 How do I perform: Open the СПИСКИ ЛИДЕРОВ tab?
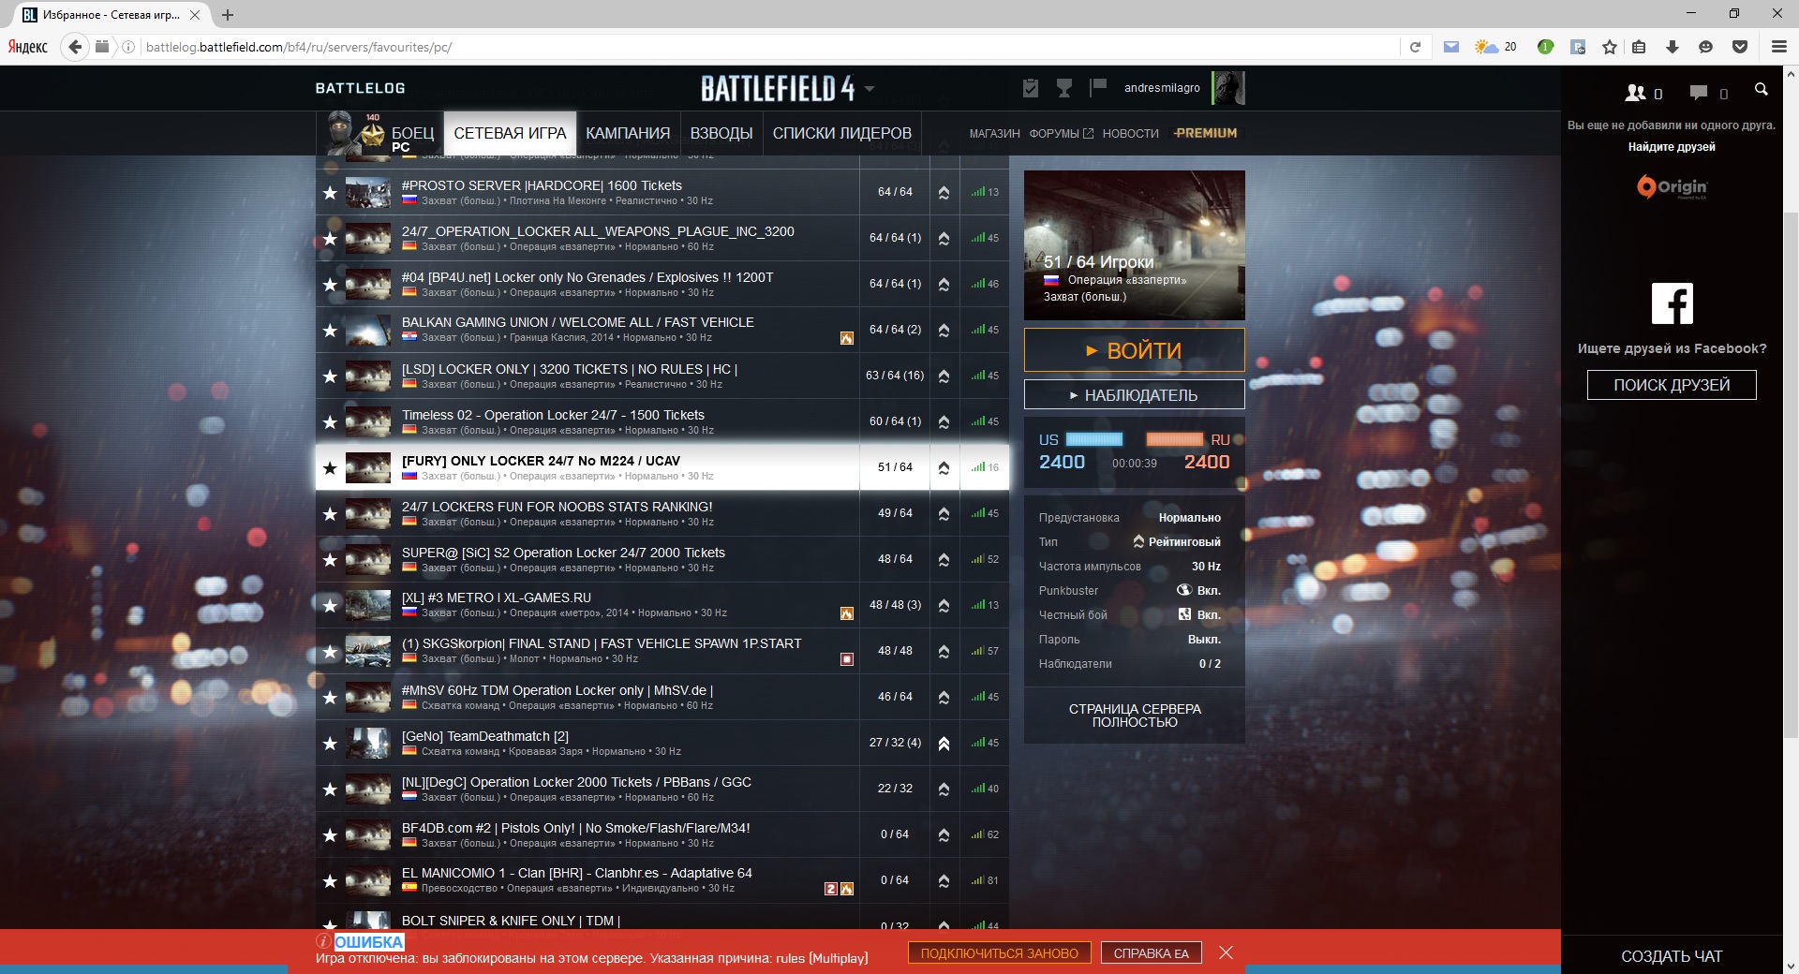(842, 133)
